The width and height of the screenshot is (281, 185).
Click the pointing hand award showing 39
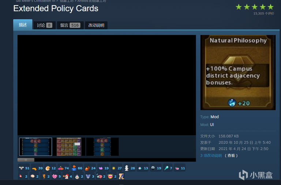pos(34,168)
